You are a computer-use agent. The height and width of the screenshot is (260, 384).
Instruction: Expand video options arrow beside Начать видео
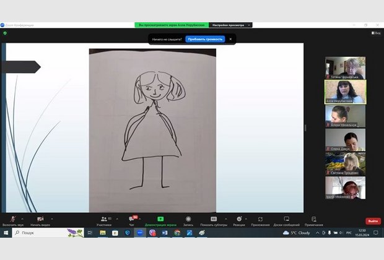tap(52, 219)
